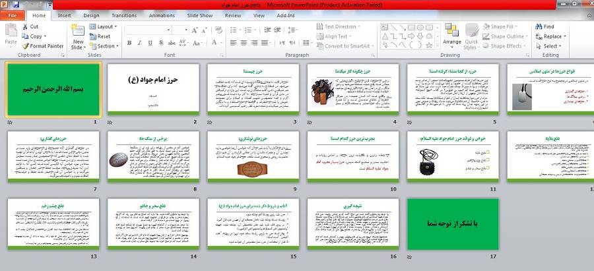Decrease font size with the shrink-font A

point(204,30)
